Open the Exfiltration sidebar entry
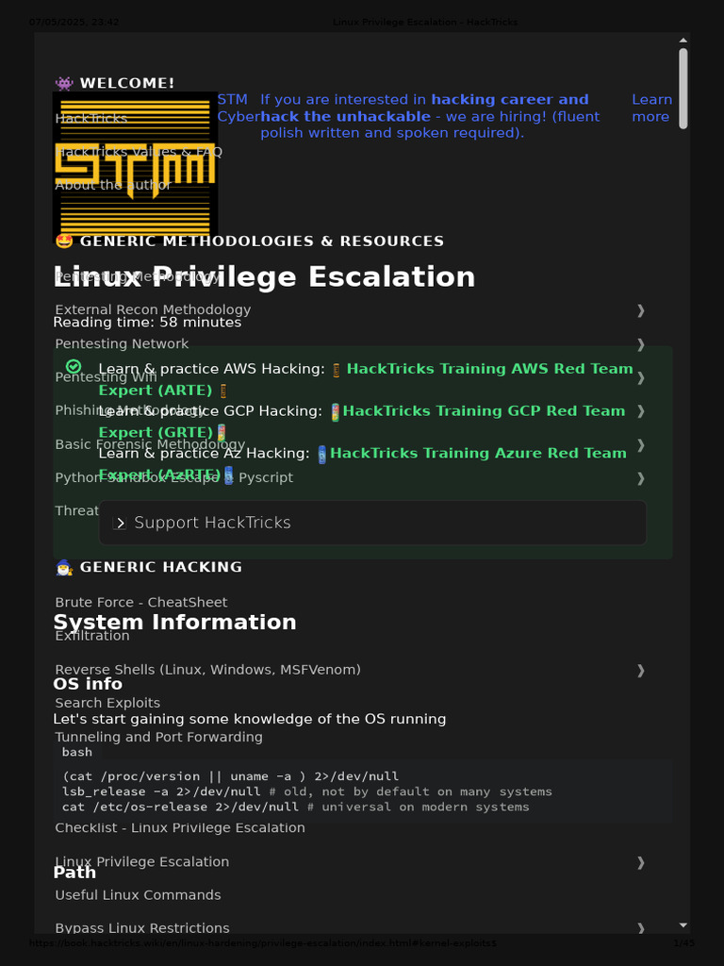Screen dimensions: 724x966 click(92, 636)
